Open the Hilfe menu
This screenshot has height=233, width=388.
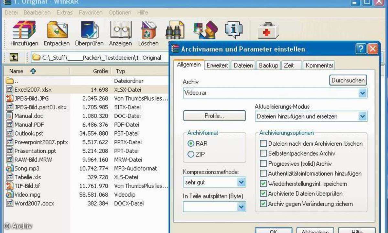click(x=143, y=13)
